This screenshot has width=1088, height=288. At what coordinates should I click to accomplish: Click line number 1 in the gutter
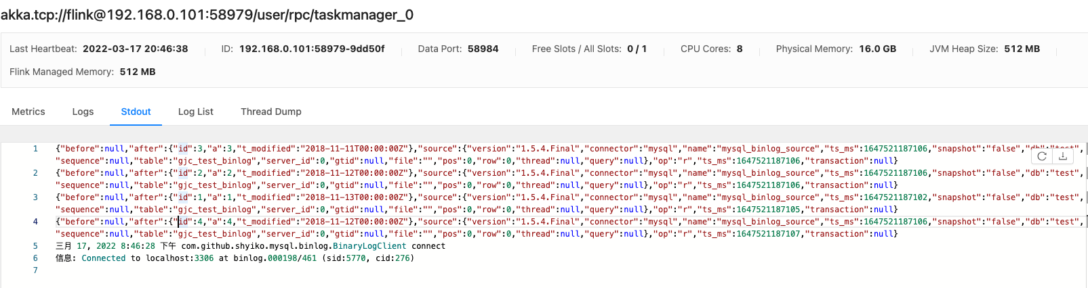[x=35, y=149]
